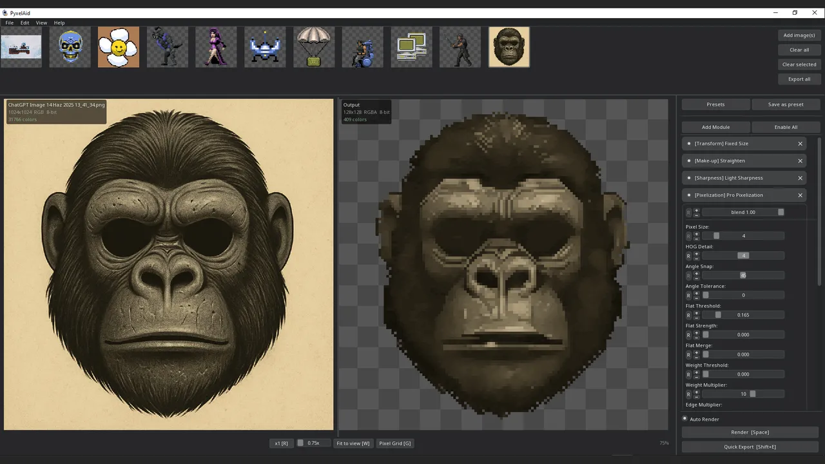825x464 pixels.
Task: Set zoom with the x1 [R] button
Action: [281, 443]
